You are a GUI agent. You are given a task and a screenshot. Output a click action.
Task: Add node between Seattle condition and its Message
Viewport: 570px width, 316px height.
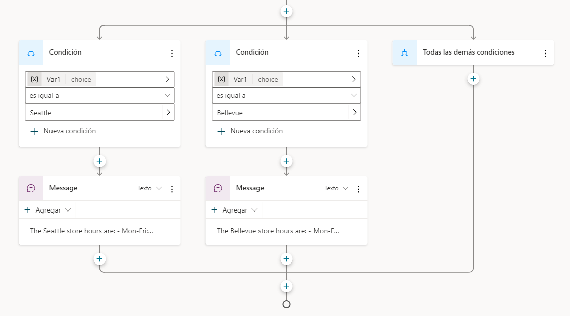99,161
